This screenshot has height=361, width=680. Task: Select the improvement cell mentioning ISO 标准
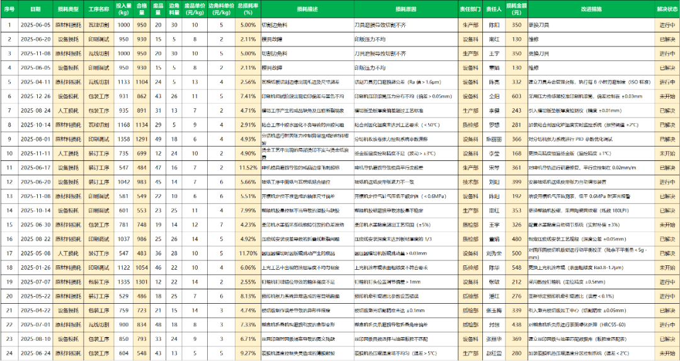click(x=591, y=82)
